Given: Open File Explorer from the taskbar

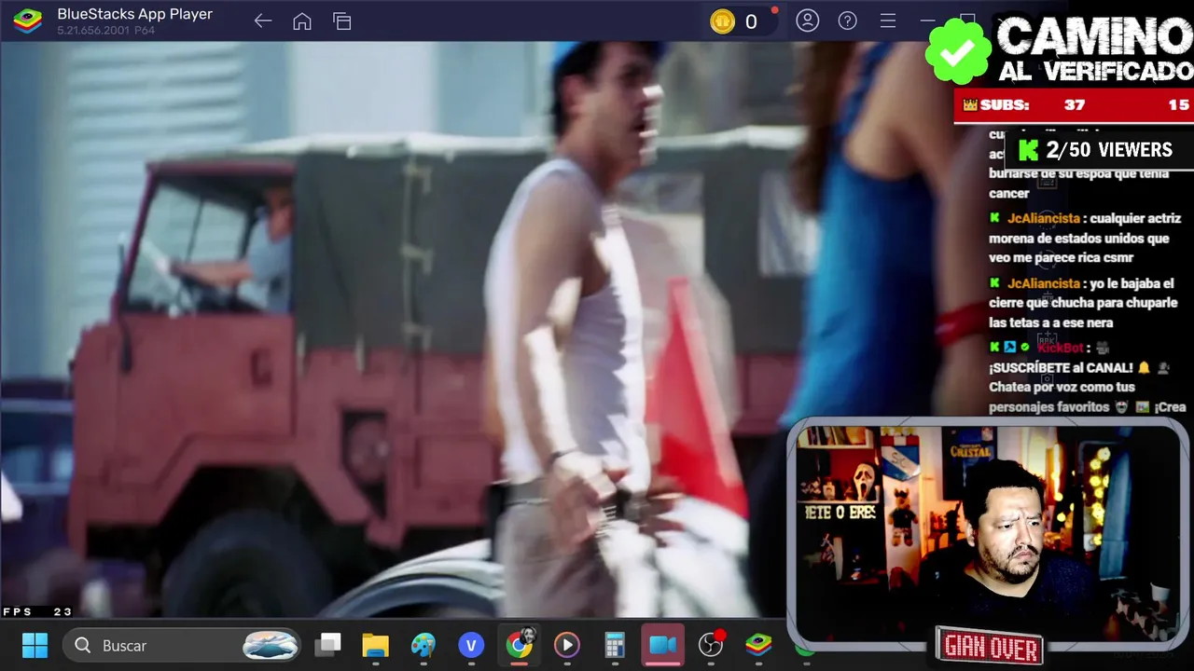Looking at the screenshot, I should pyautogui.click(x=376, y=645).
